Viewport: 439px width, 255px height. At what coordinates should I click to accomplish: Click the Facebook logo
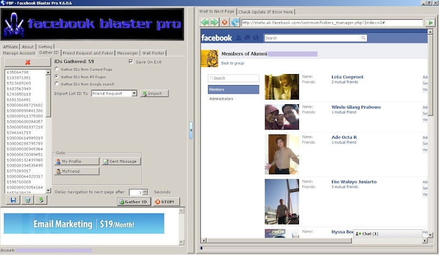tap(216, 38)
